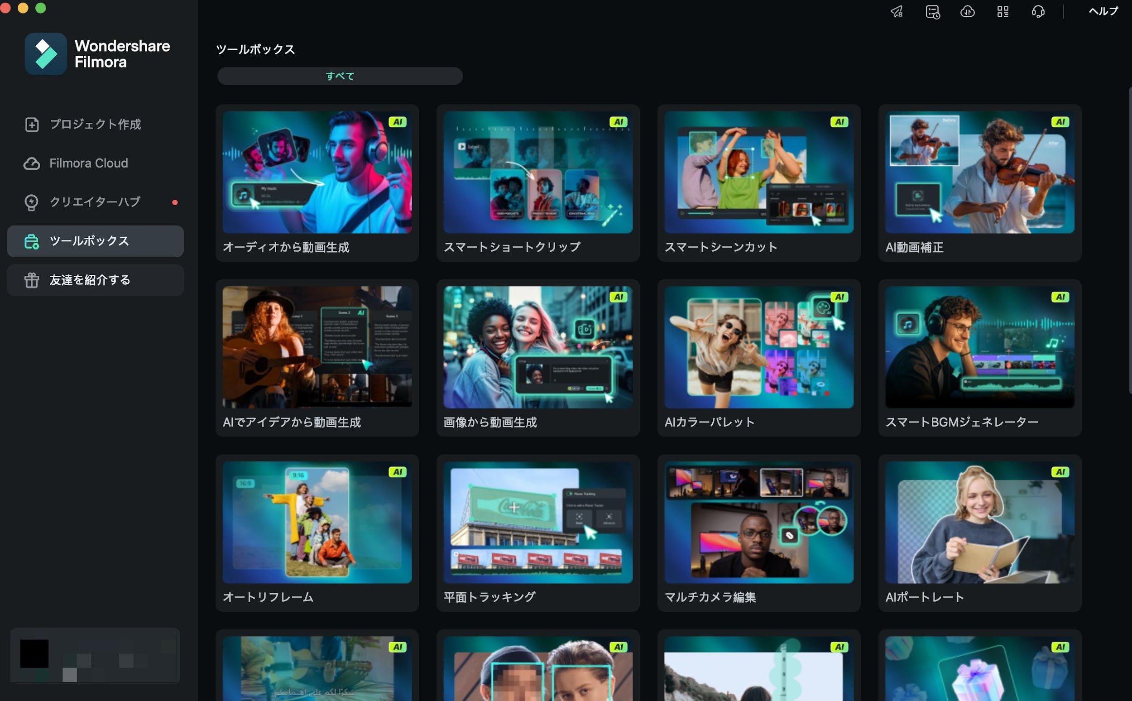Screen dimensions: 1132x701
Task: Open the Arabic subtitle guitar card thumbnail
Action: [317, 668]
